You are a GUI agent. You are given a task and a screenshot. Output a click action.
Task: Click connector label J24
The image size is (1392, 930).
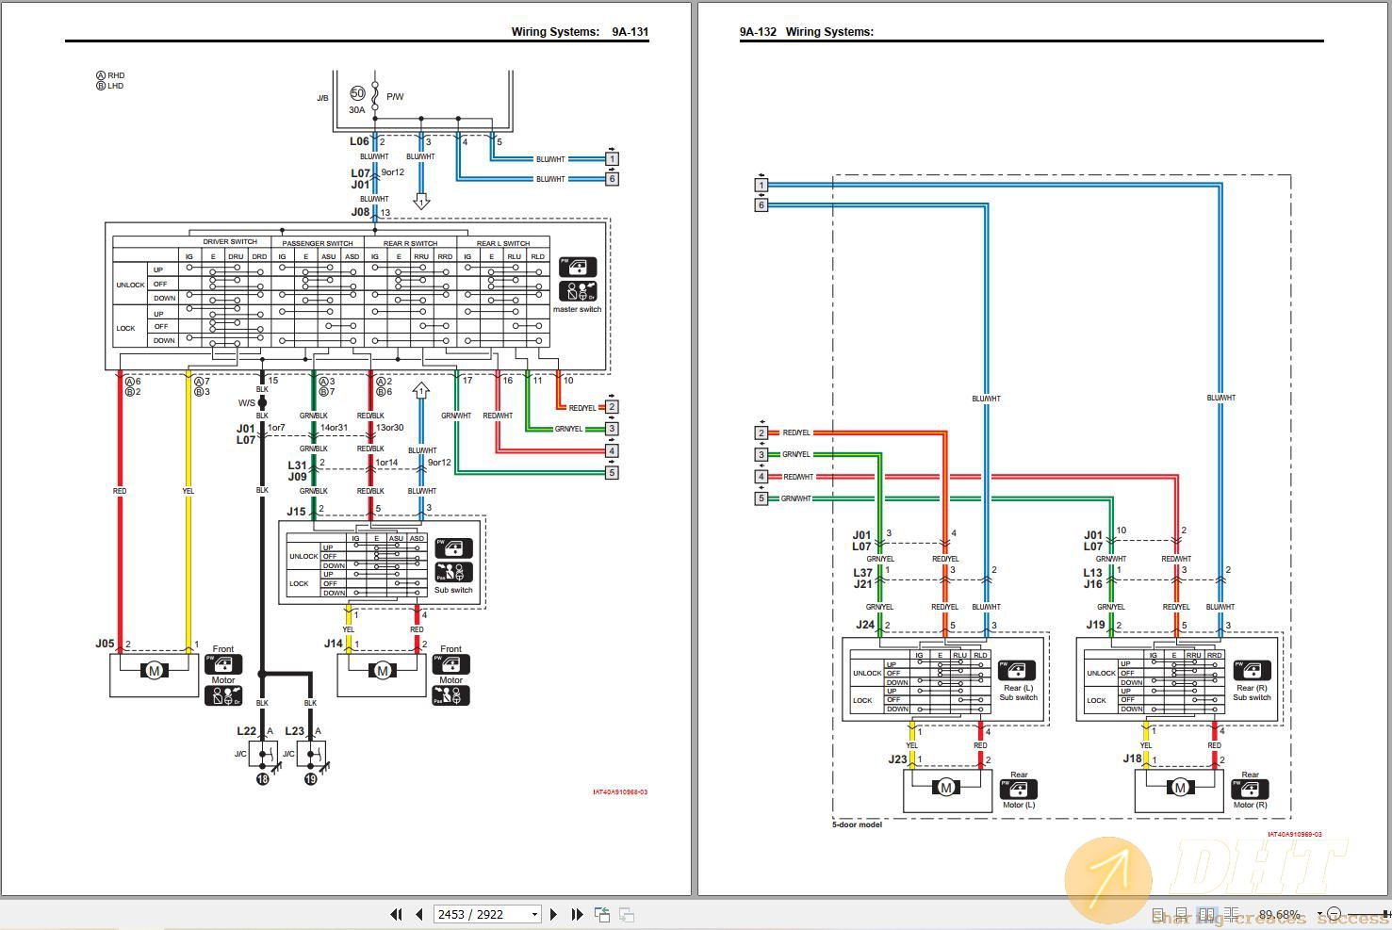(865, 625)
